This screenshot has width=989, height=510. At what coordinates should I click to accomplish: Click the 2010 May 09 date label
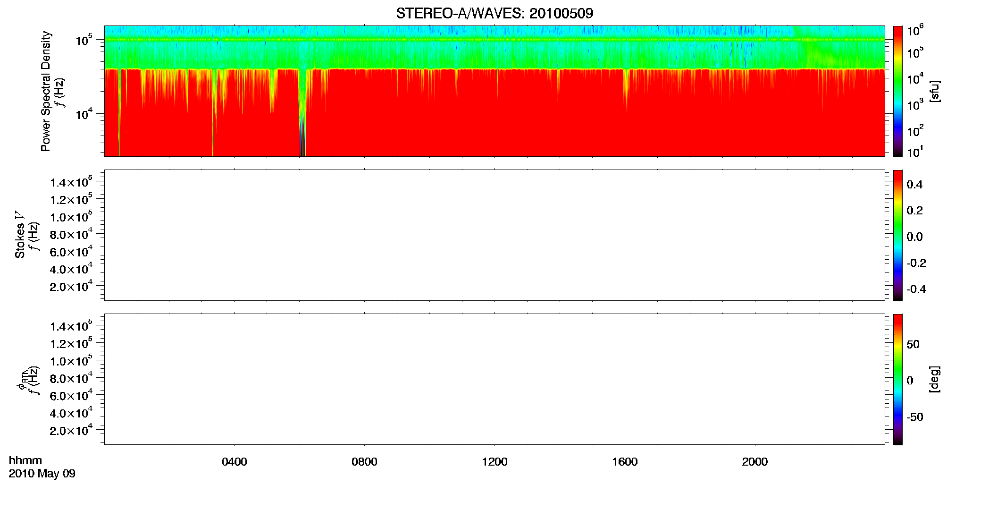[42, 474]
